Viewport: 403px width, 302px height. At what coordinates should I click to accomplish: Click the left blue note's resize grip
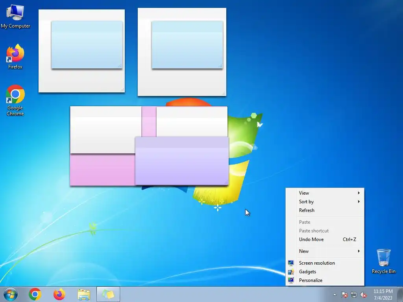point(120,66)
